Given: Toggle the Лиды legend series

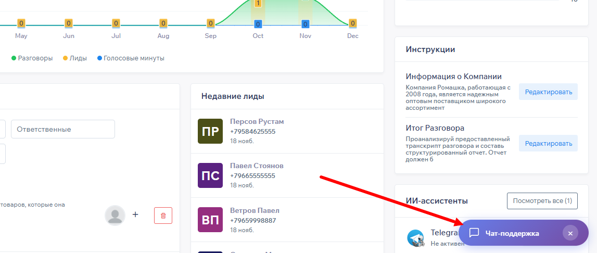Looking at the screenshot, I should (74, 58).
